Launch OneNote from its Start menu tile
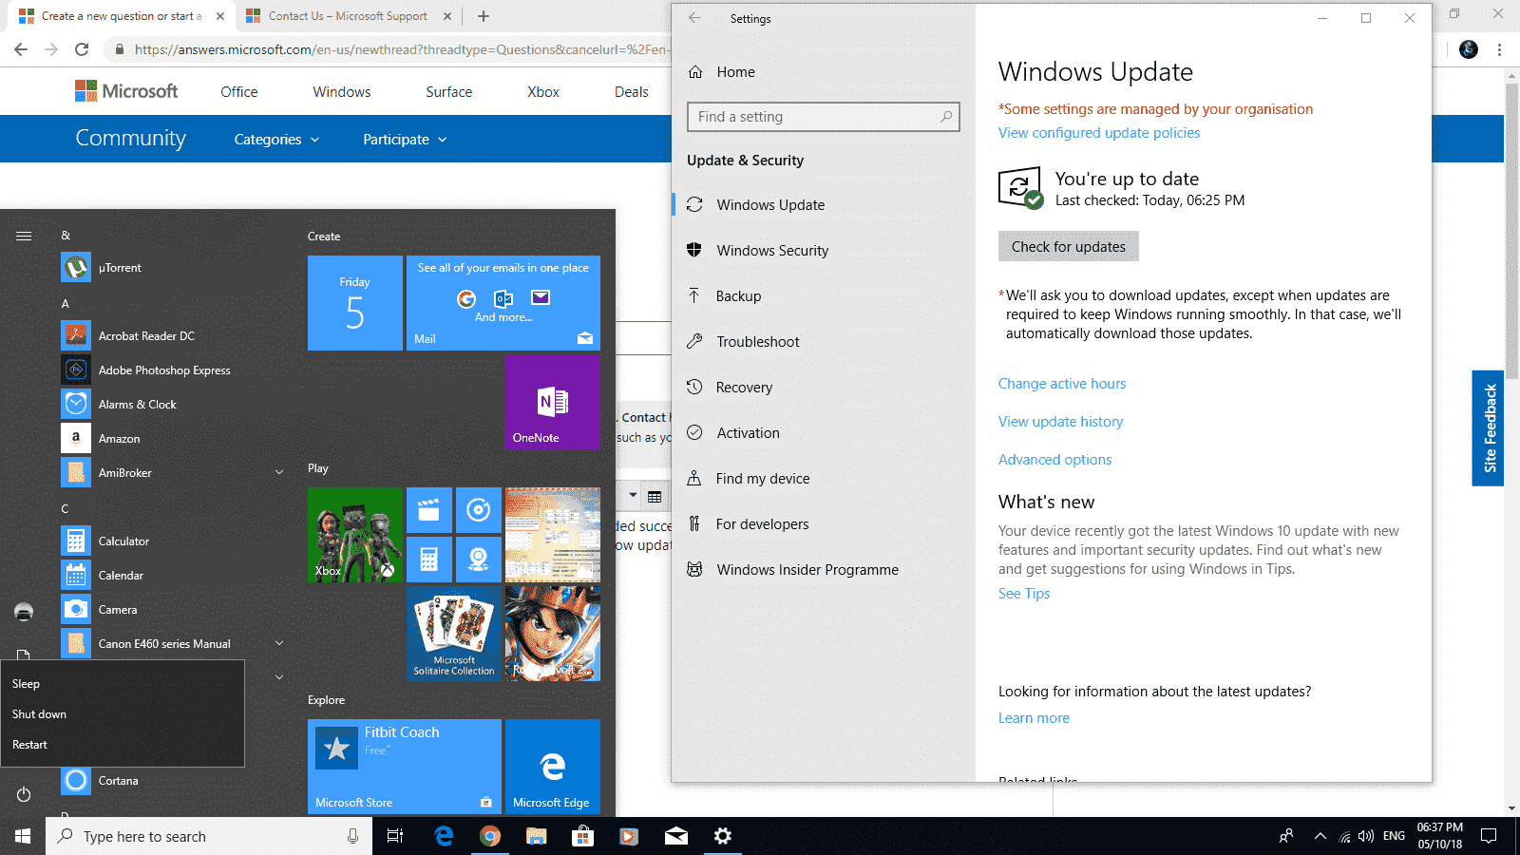 tap(552, 402)
